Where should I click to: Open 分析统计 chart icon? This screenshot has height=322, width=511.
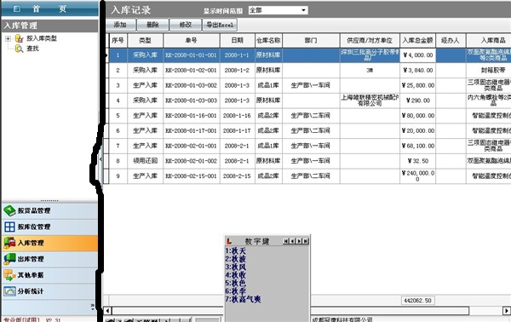[9, 291]
